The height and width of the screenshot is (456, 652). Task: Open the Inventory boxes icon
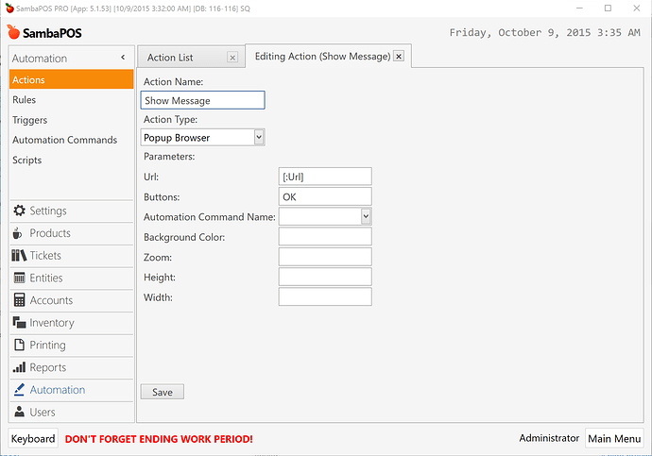pos(19,322)
